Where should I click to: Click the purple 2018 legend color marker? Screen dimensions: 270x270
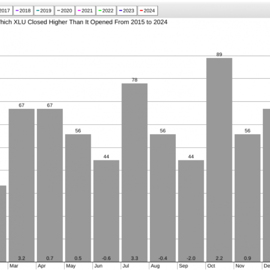pos(17,11)
